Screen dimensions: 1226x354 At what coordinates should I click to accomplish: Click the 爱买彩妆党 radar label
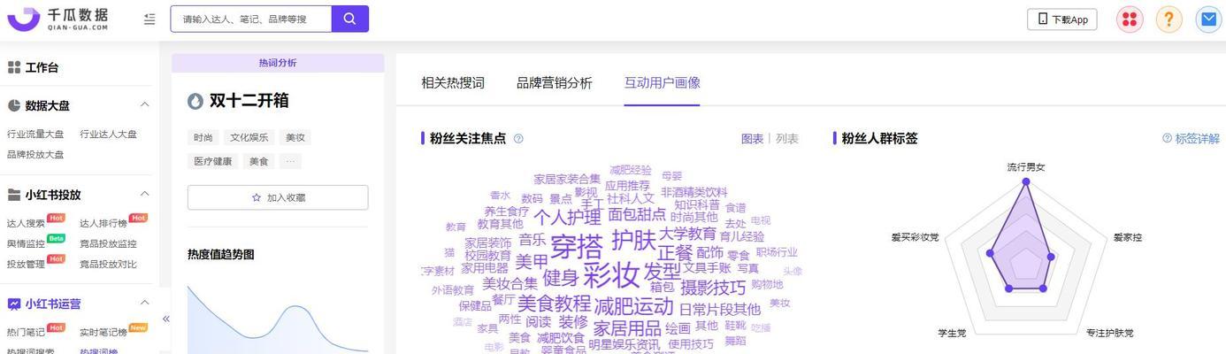click(x=915, y=237)
